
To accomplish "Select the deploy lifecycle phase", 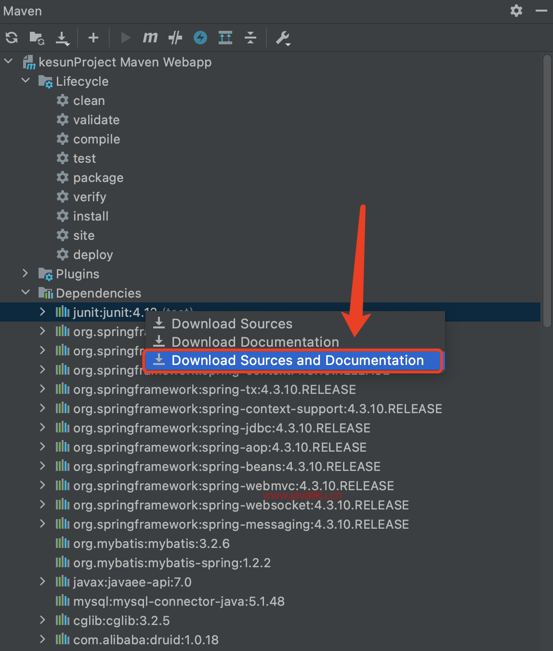I will 93,255.
